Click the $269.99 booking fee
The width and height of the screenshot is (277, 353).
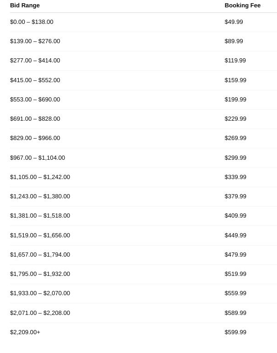pyautogui.click(x=235, y=138)
